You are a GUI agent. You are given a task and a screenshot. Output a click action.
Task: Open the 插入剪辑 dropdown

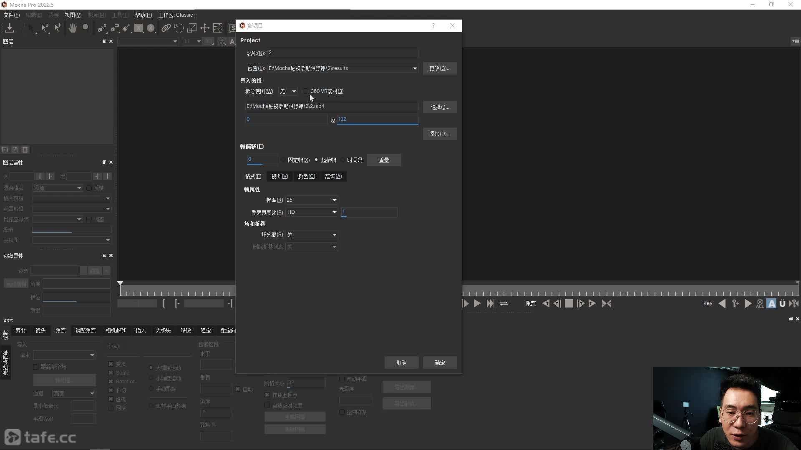(x=72, y=198)
